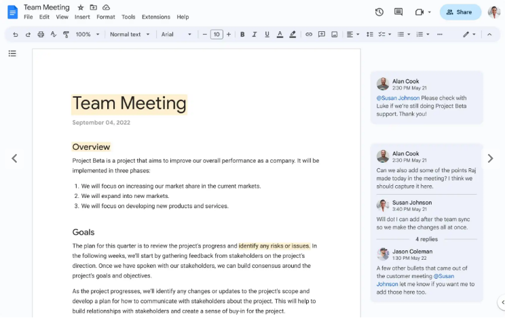Open the Arial font dropdown
The height and width of the screenshot is (333, 505).
coord(176,35)
